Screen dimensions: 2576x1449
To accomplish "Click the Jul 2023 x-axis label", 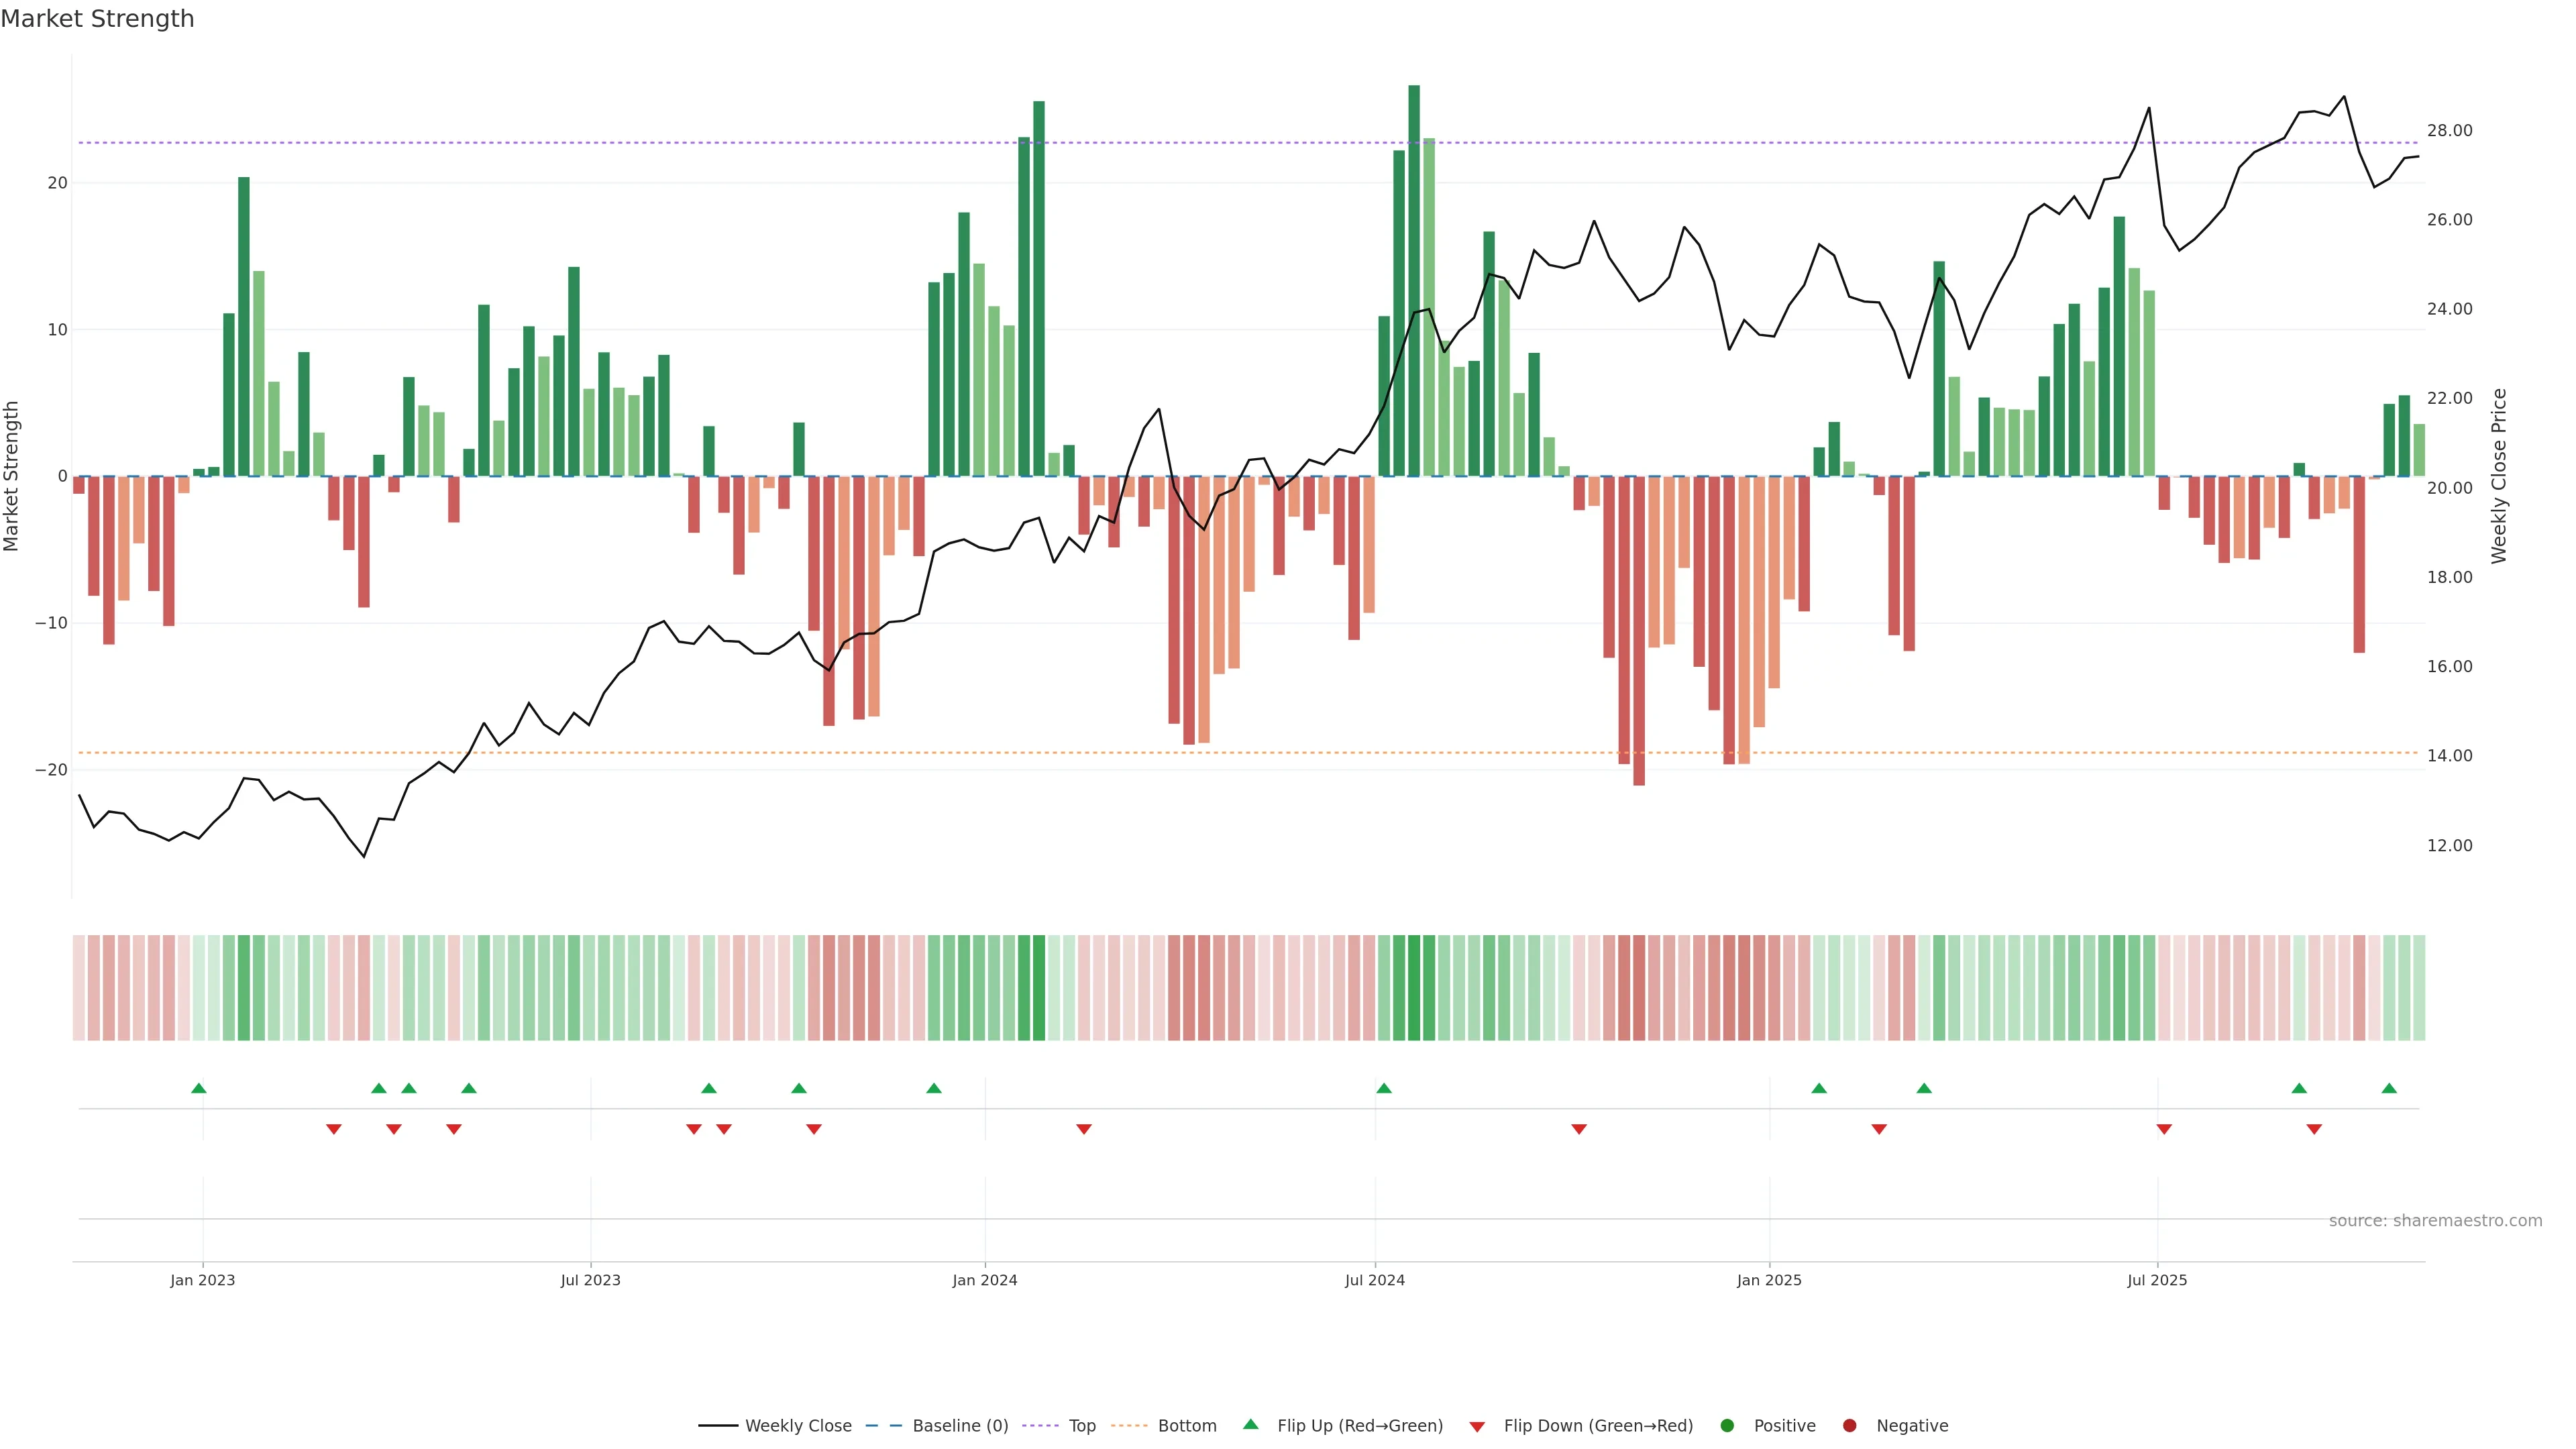I will 590,1280.
